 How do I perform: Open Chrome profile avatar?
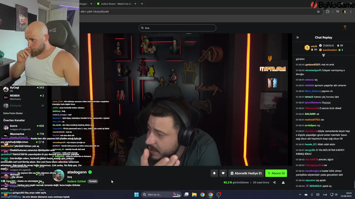point(344,12)
